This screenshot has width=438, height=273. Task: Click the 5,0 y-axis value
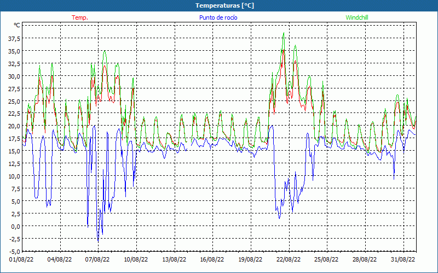15,201
